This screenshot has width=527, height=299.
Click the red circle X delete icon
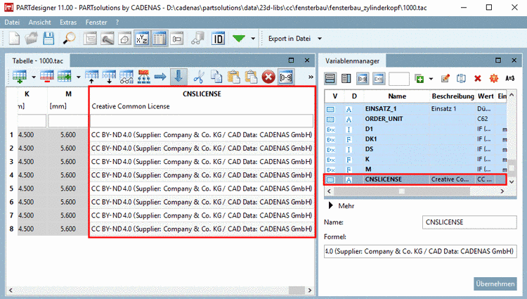(268, 77)
